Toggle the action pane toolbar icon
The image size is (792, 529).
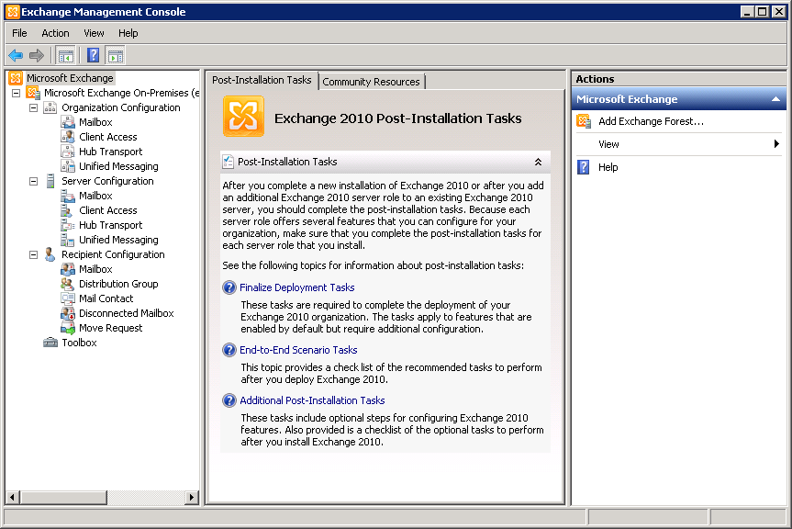(x=115, y=56)
